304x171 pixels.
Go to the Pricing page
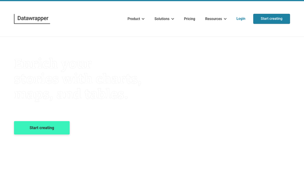coord(190,19)
